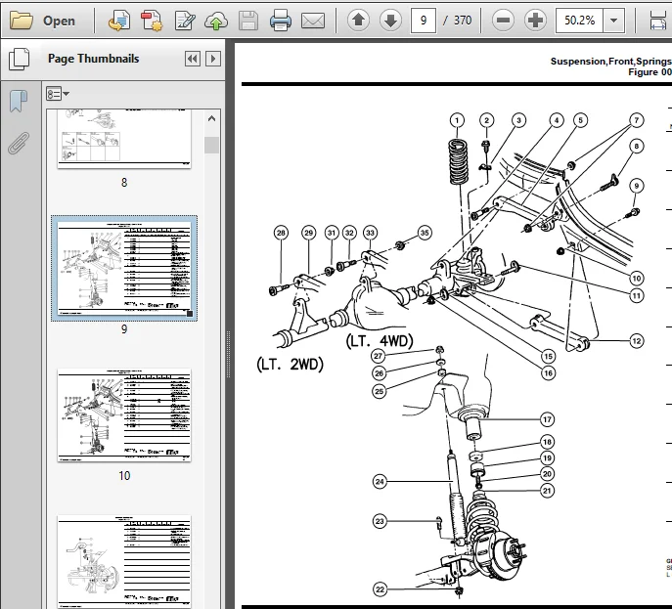This screenshot has height=609, width=672.
Task: Click the Page Thumbnails title text
Action: (94, 59)
